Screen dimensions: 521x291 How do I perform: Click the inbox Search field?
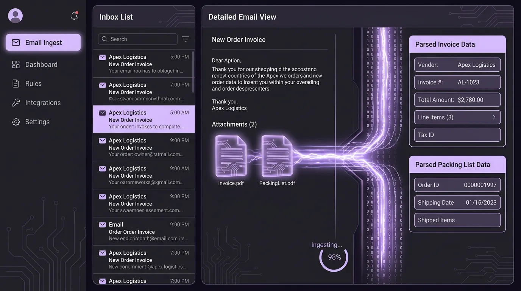138,39
